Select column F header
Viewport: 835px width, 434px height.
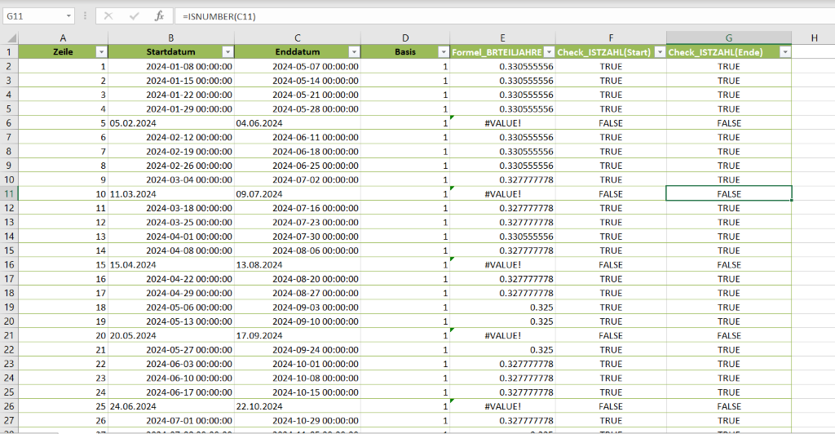click(x=611, y=38)
